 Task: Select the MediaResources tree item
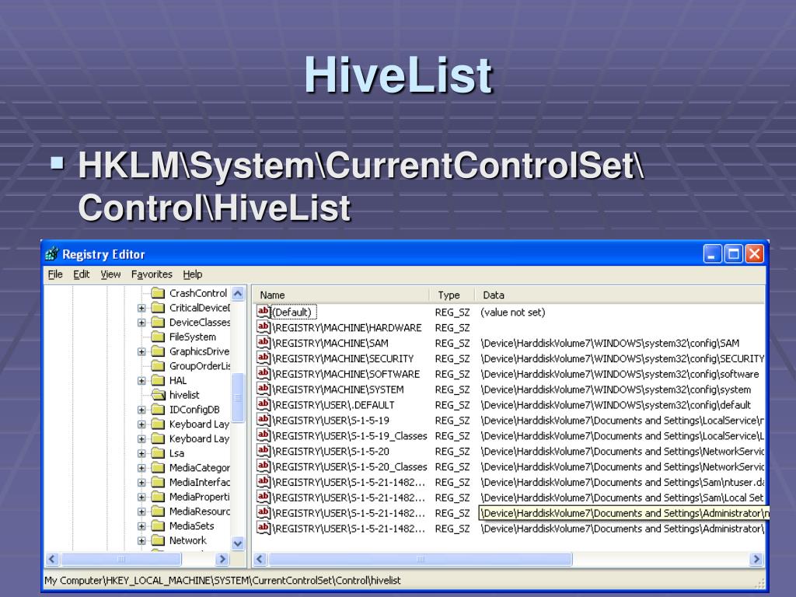tap(200, 511)
